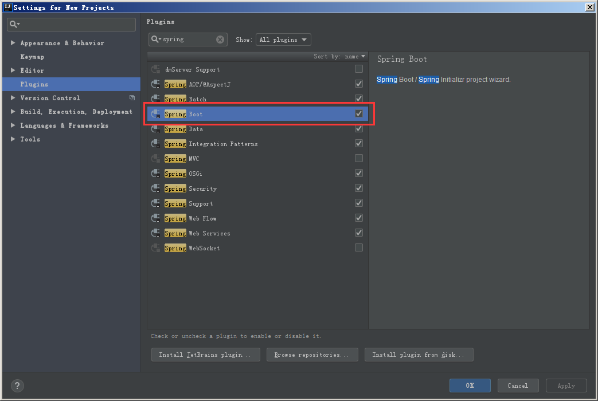Expand Build, Execution, Deployment section
This screenshot has width=598, height=401.
click(x=13, y=111)
